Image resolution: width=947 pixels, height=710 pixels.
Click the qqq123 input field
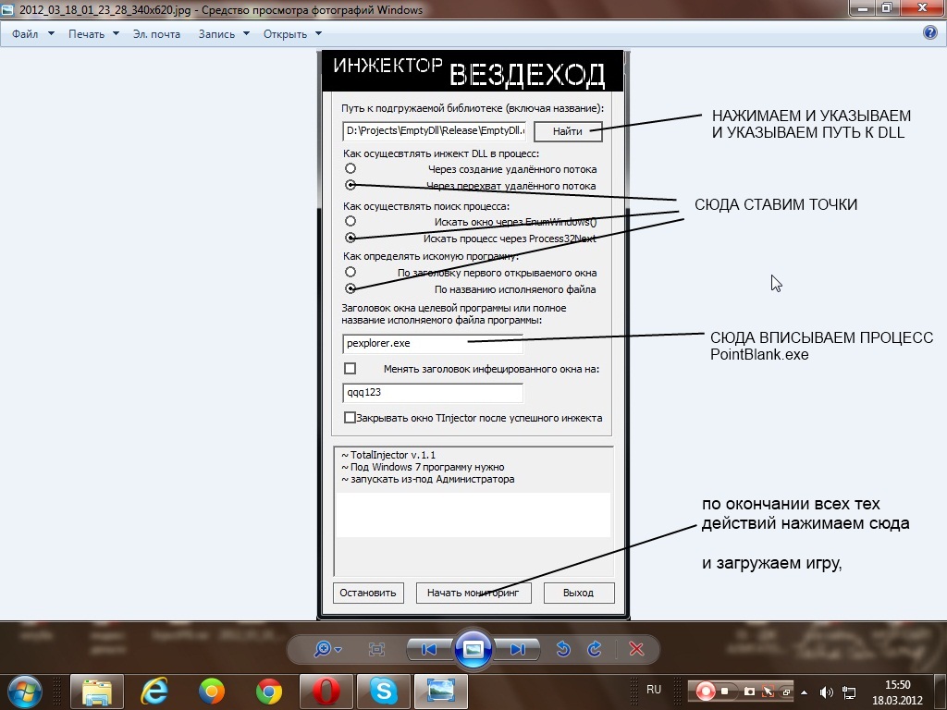[433, 392]
